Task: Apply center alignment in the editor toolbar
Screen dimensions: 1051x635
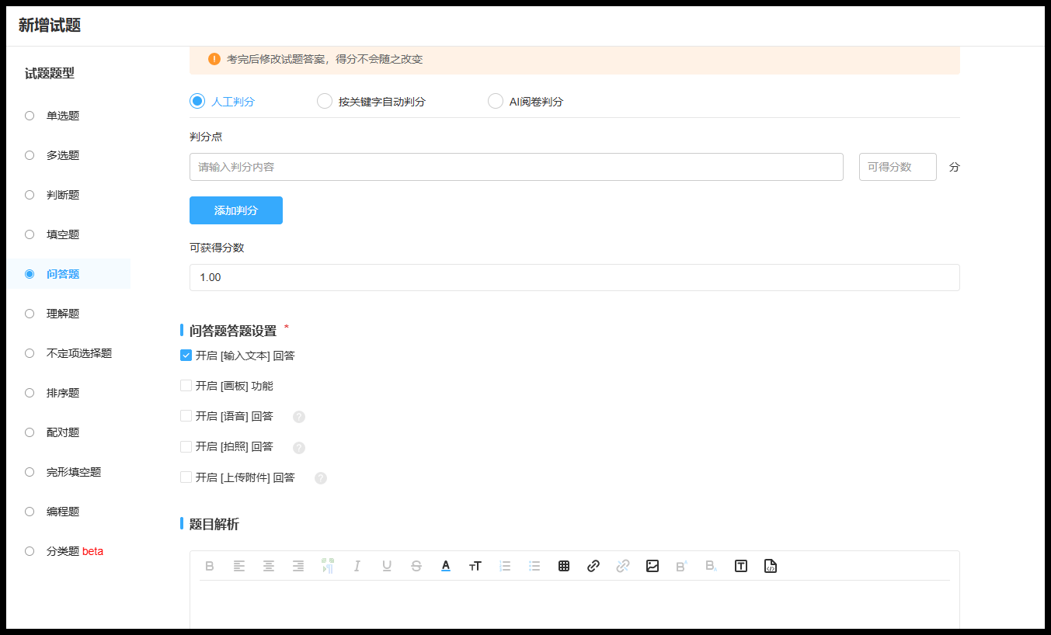Action: pyautogui.click(x=269, y=566)
